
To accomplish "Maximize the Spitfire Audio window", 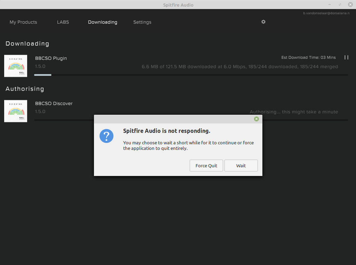I will pyautogui.click(x=340, y=5).
